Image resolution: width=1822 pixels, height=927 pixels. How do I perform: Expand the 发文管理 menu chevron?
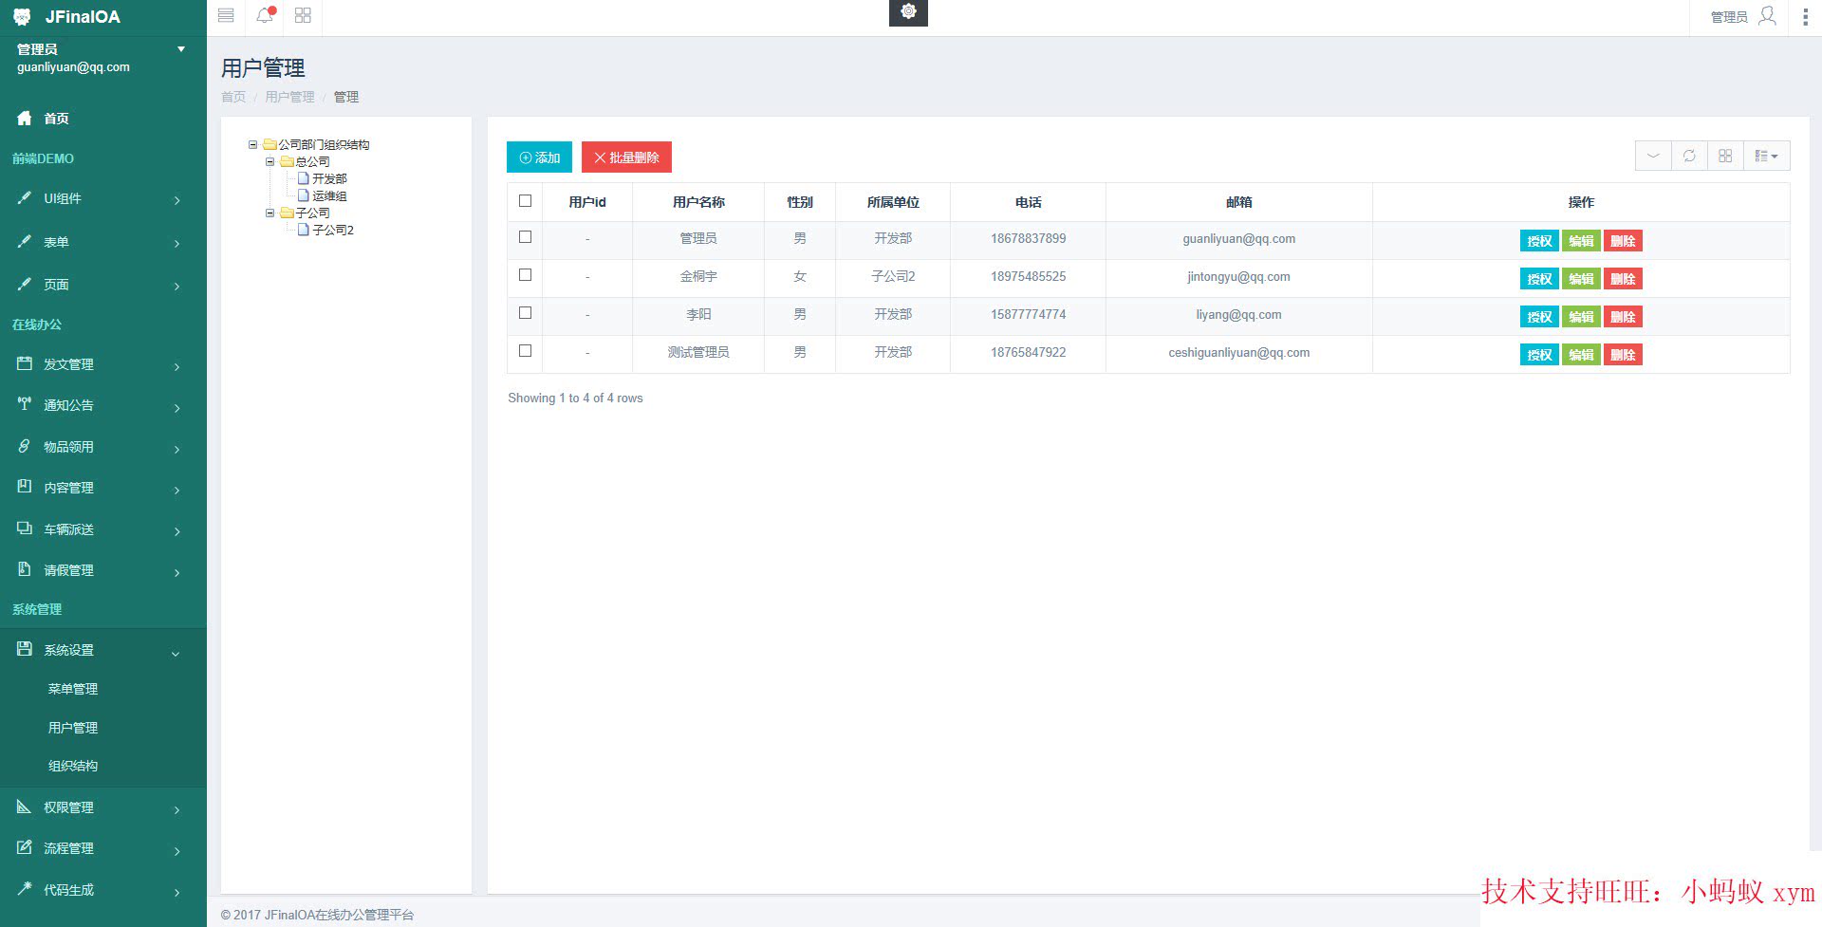[177, 366]
